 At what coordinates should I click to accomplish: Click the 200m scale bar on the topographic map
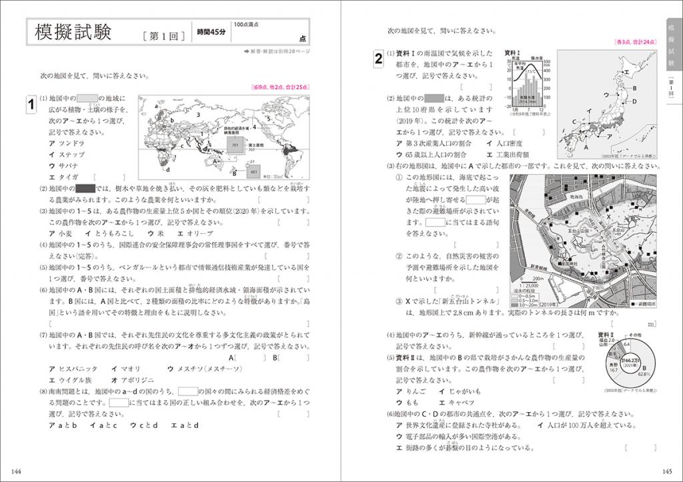[532, 280]
